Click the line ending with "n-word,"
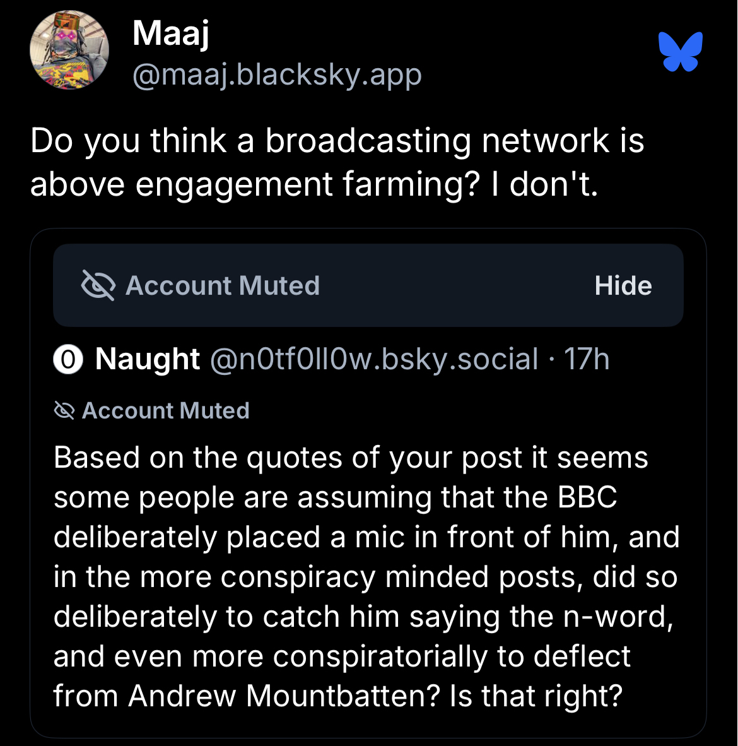The width and height of the screenshot is (738, 746). [x=363, y=617]
